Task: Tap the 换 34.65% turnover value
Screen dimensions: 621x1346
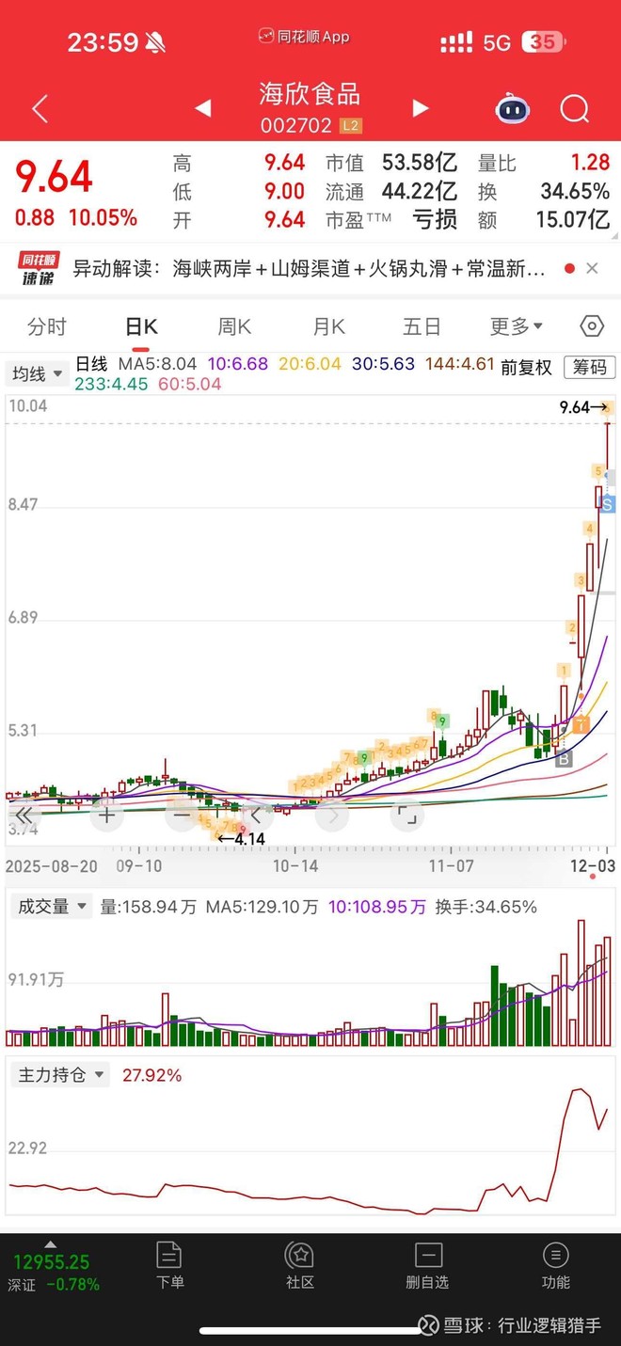Action: click(575, 191)
